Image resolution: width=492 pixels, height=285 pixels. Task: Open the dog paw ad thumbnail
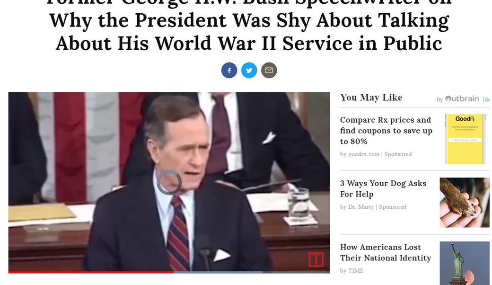coord(465,203)
